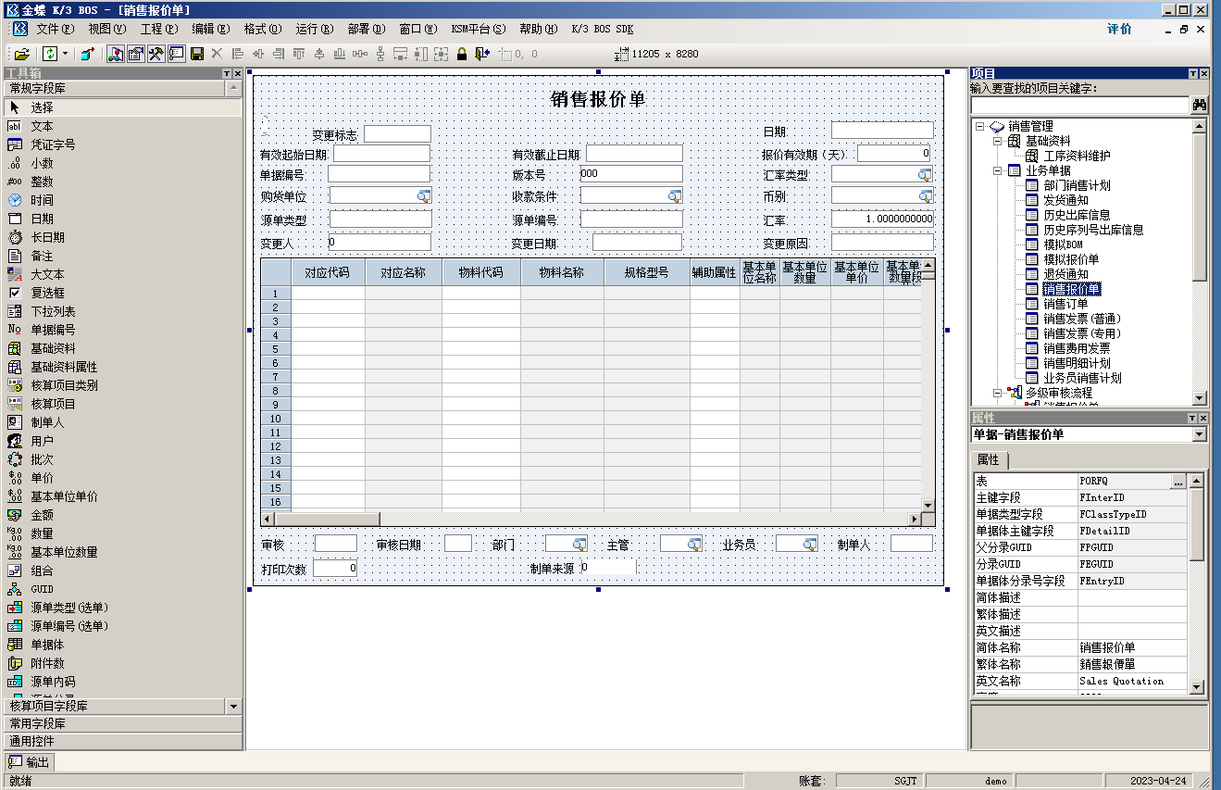Collapse the 多级审核流程 tree node
This screenshot has width=1221, height=790.
click(x=998, y=393)
